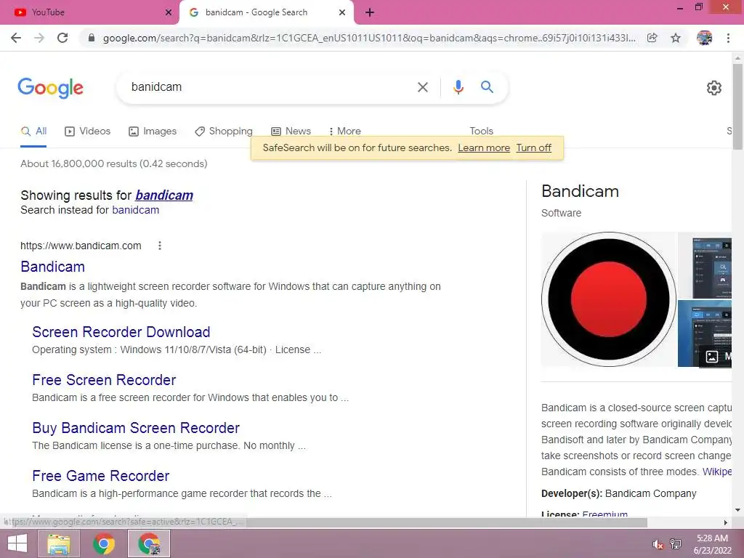Screen dimensions: 744x558
Task: Switch to Shopping results
Action: click(x=224, y=132)
